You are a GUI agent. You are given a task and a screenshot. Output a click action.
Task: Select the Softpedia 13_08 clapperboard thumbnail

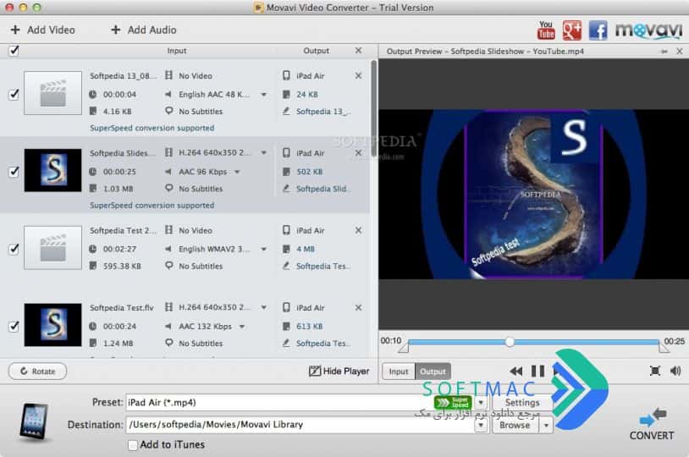(52, 93)
